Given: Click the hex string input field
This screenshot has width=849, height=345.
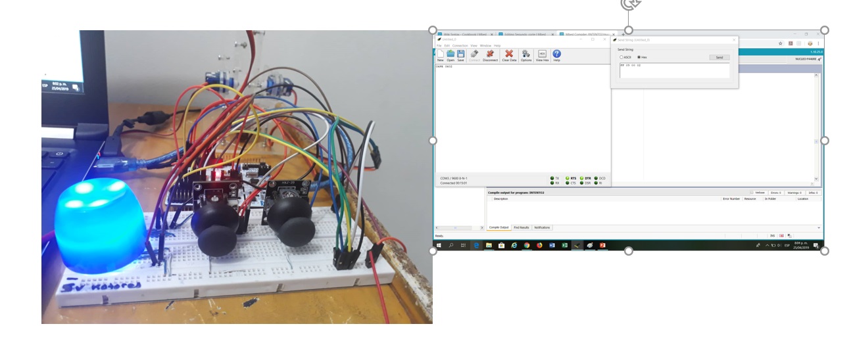Looking at the screenshot, I should [x=674, y=70].
